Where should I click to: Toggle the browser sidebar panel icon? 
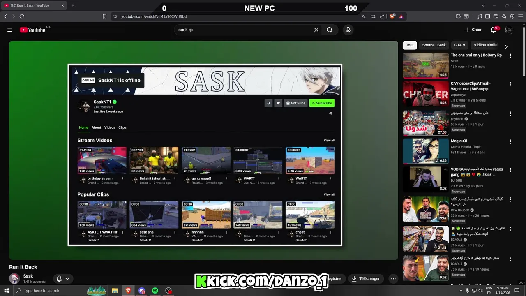pyautogui.click(x=487, y=16)
